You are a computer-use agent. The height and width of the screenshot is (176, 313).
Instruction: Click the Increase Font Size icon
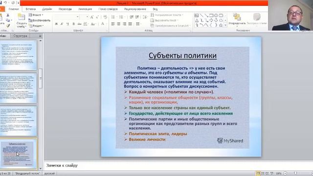(92, 17)
